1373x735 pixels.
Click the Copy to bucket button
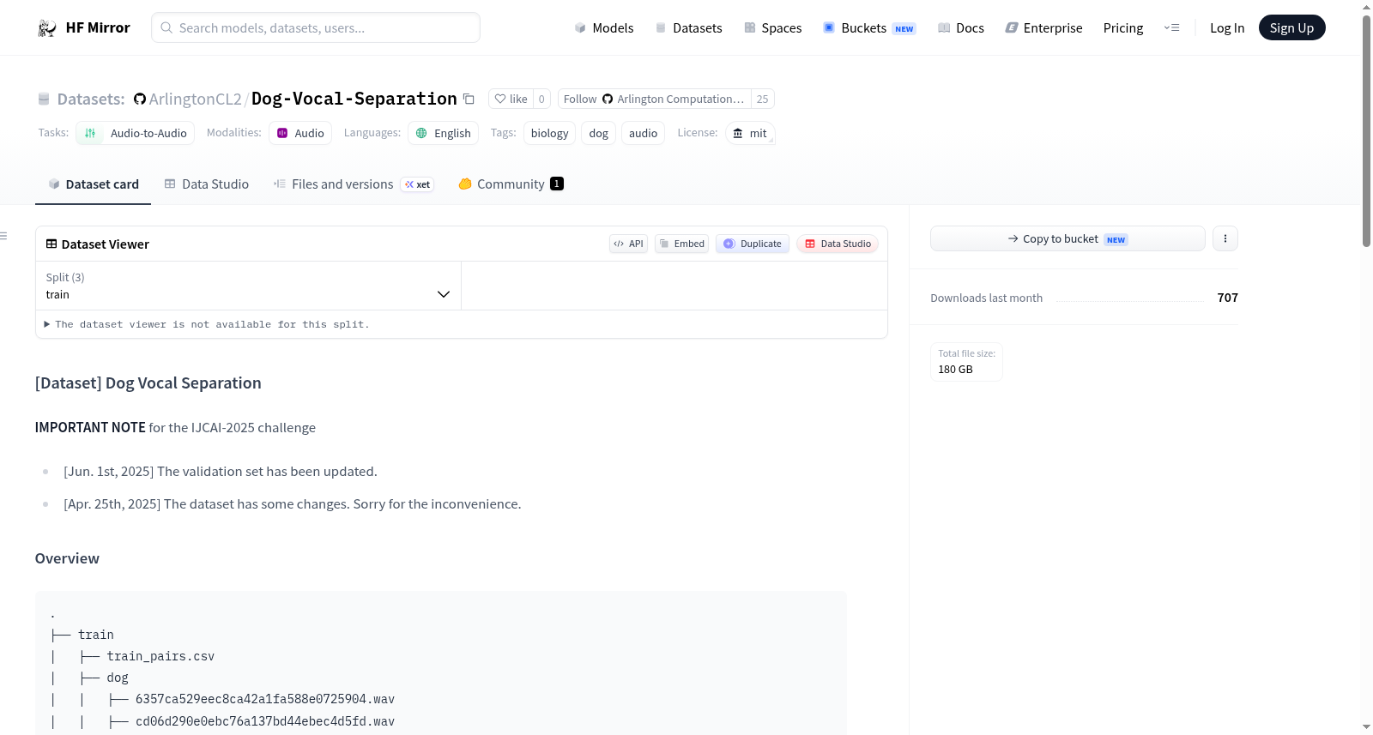(1068, 238)
